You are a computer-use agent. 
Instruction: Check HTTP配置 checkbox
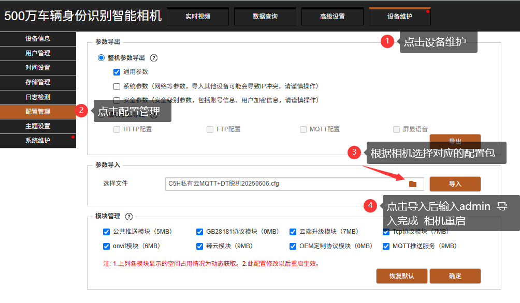[117, 129]
